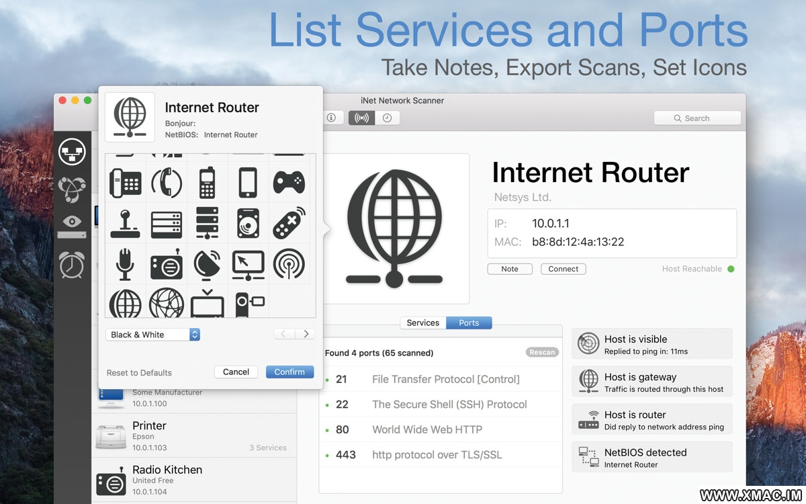Go to the previous icon page
The height and width of the screenshot is (504, 806).
point(283,334)
